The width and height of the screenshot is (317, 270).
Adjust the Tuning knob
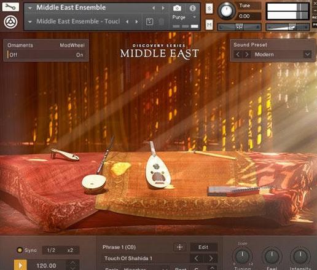pos(242,256)
